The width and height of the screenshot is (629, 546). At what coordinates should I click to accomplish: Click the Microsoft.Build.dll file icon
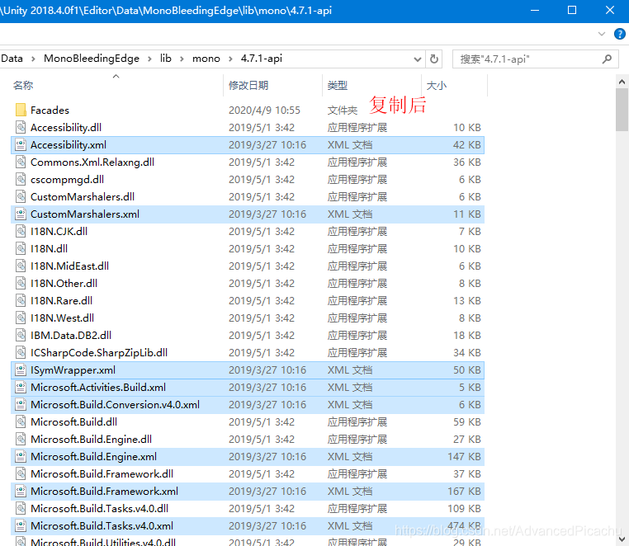pyautogui.click(x=21, y=421)
